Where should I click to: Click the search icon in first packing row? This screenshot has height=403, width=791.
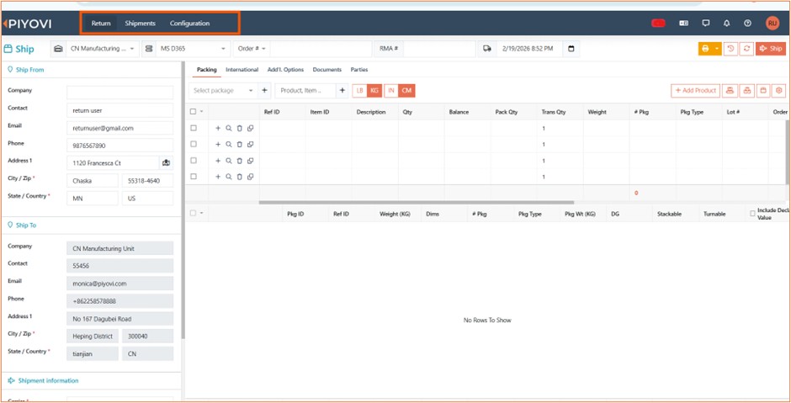click(x=229, y=128)
